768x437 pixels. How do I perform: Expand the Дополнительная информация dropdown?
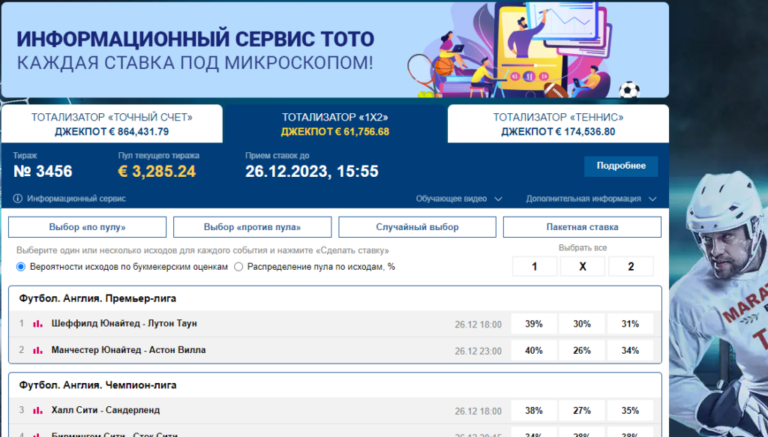(x=591, y=199)
